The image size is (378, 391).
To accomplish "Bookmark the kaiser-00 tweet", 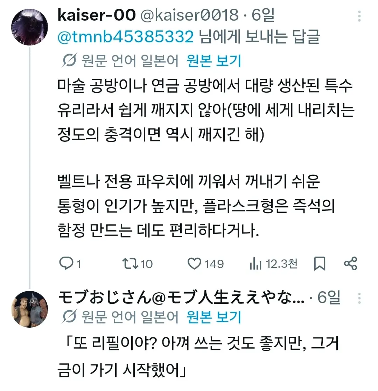I will tap(320, 264).
